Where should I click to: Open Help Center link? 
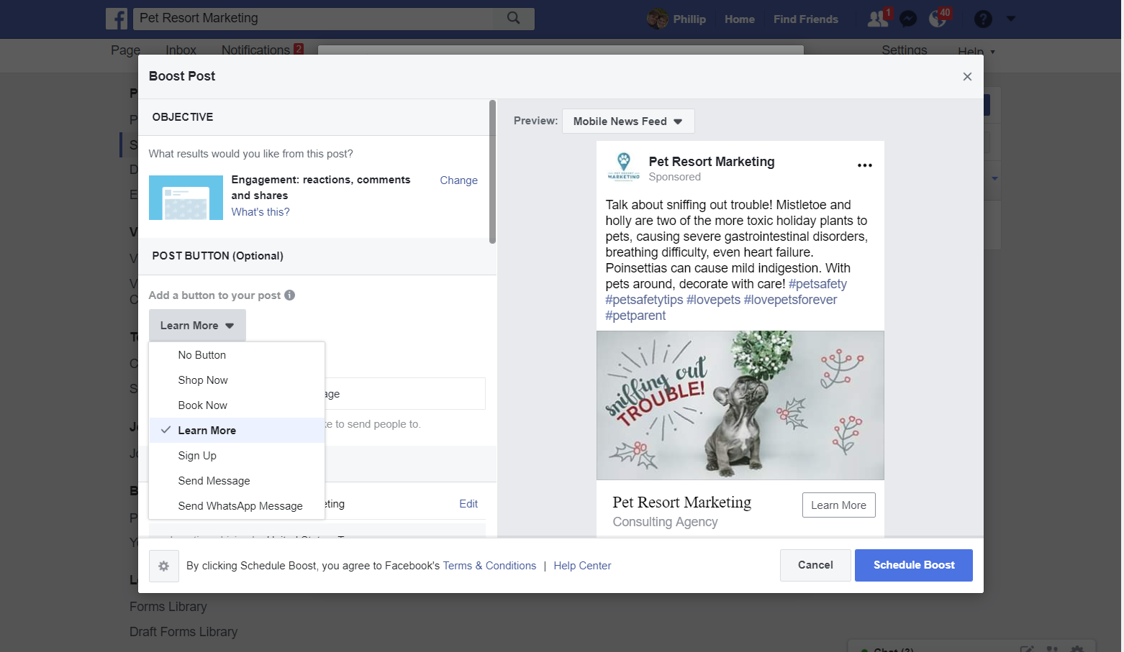[582, 566]
